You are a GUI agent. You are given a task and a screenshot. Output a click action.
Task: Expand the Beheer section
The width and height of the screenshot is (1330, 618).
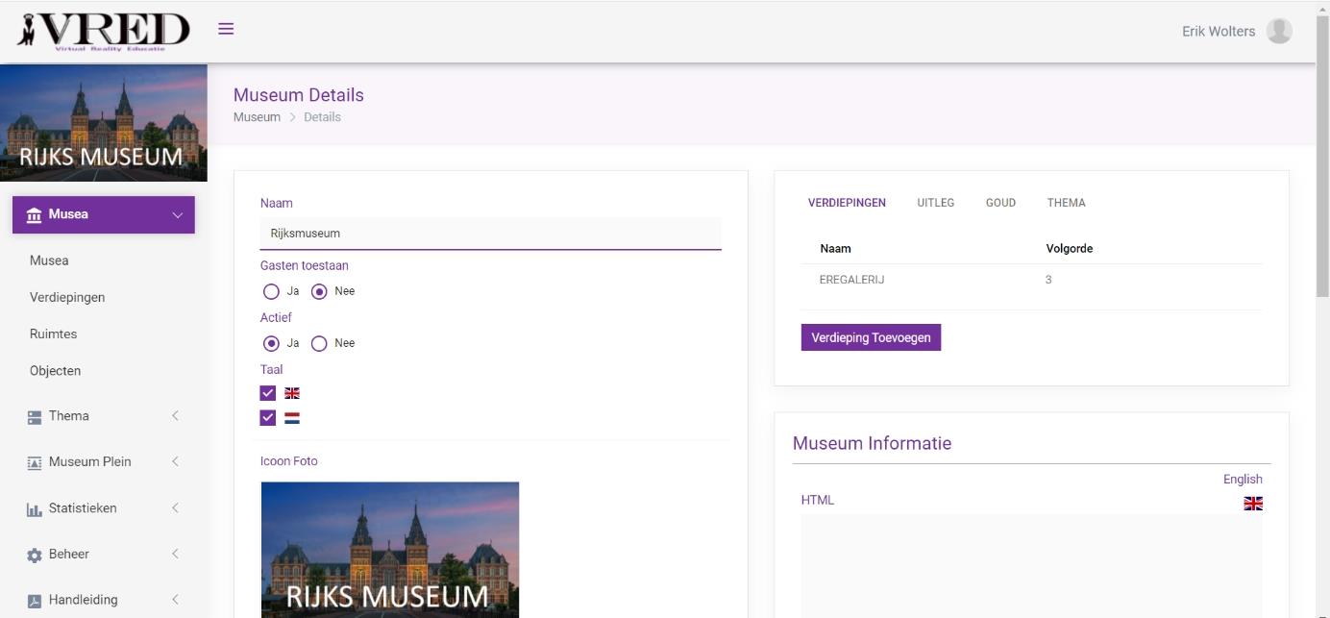tap(175, 555)
